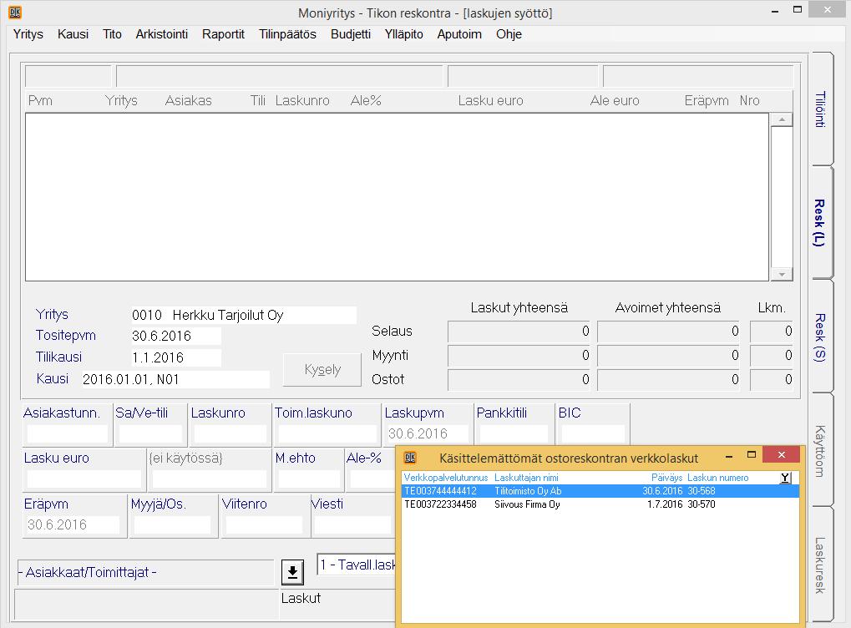Click the Viesti input field
The height and width of the screenshot is (628, 851).
point(352,525)
